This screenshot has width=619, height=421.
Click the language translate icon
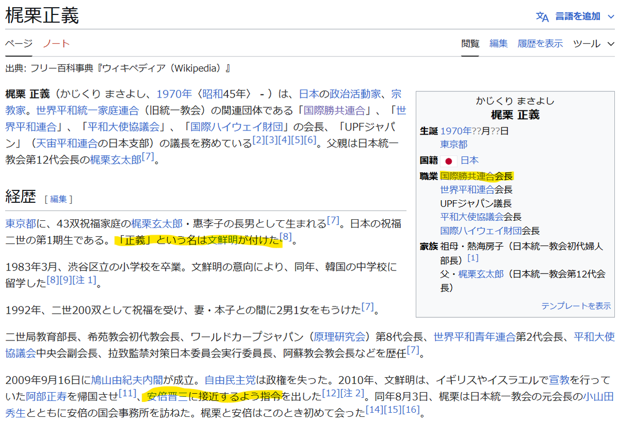542,17
